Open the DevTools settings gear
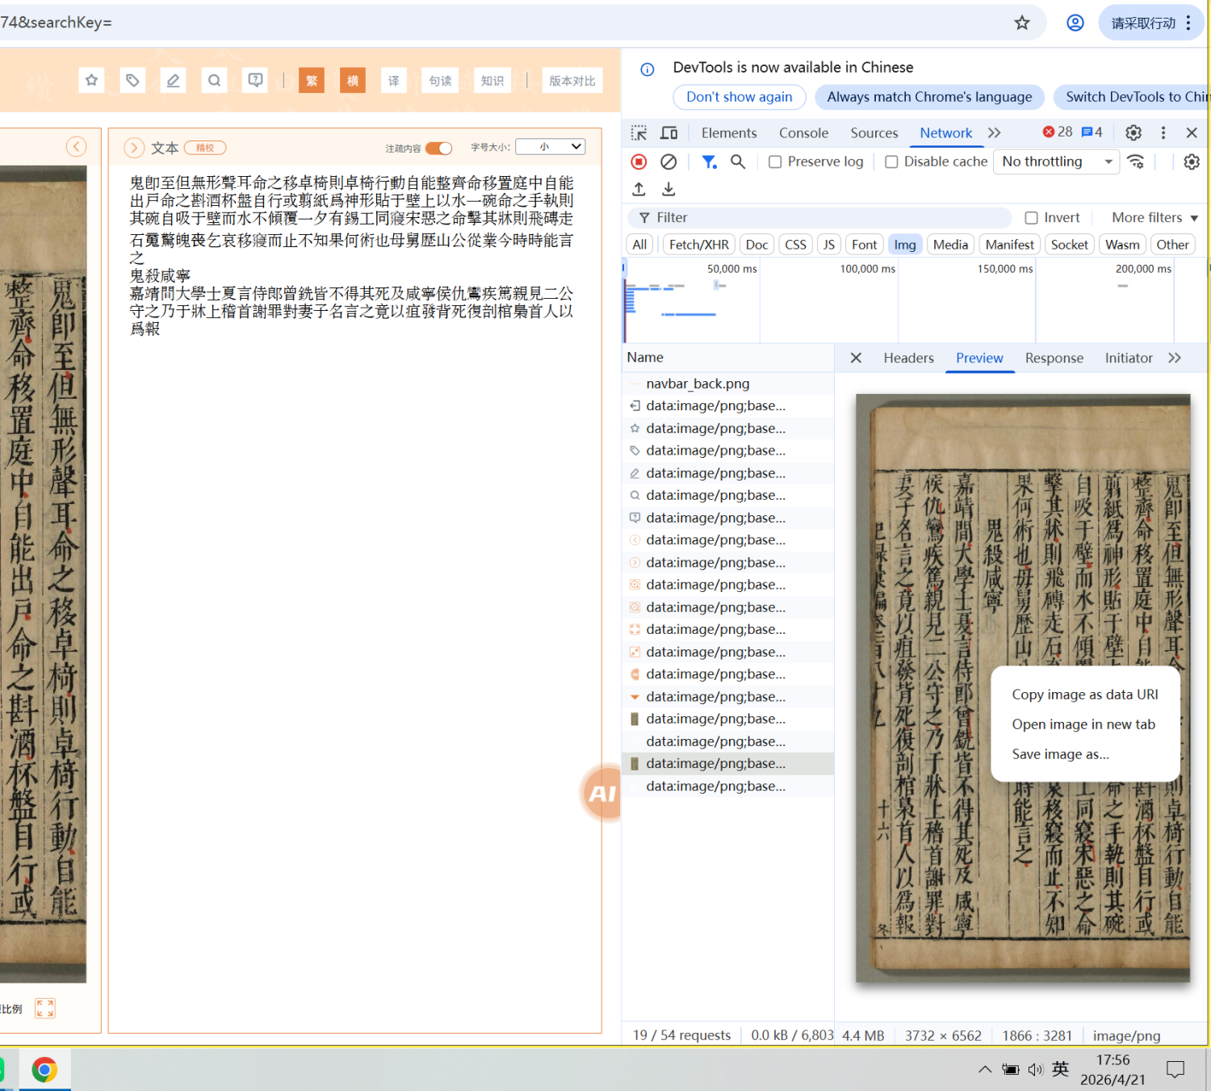Image resolution: width=1211 pixels, height=1091 pixels. 1133,132
